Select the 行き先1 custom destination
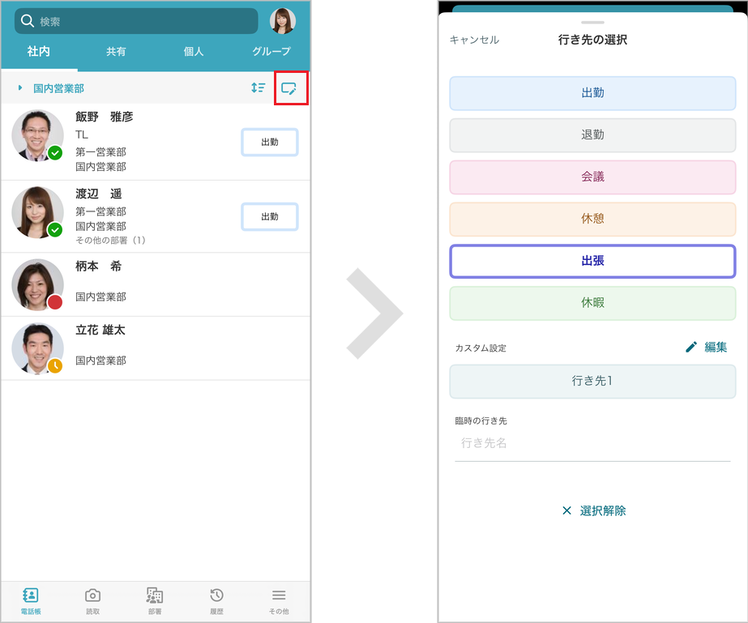Image resolution: width=748 pixels, height=623 pixels. [592, 381]
